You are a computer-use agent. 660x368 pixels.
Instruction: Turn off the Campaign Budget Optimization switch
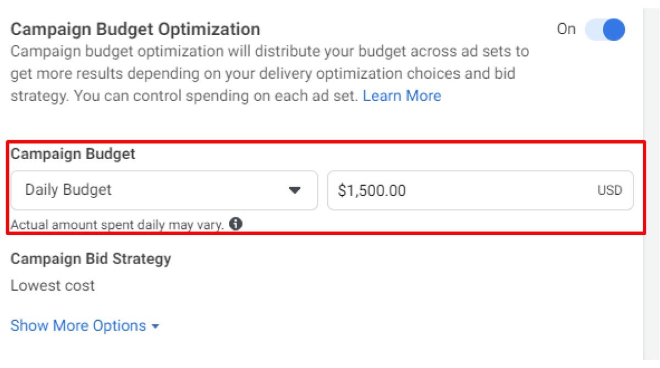[x=604, y=30]
